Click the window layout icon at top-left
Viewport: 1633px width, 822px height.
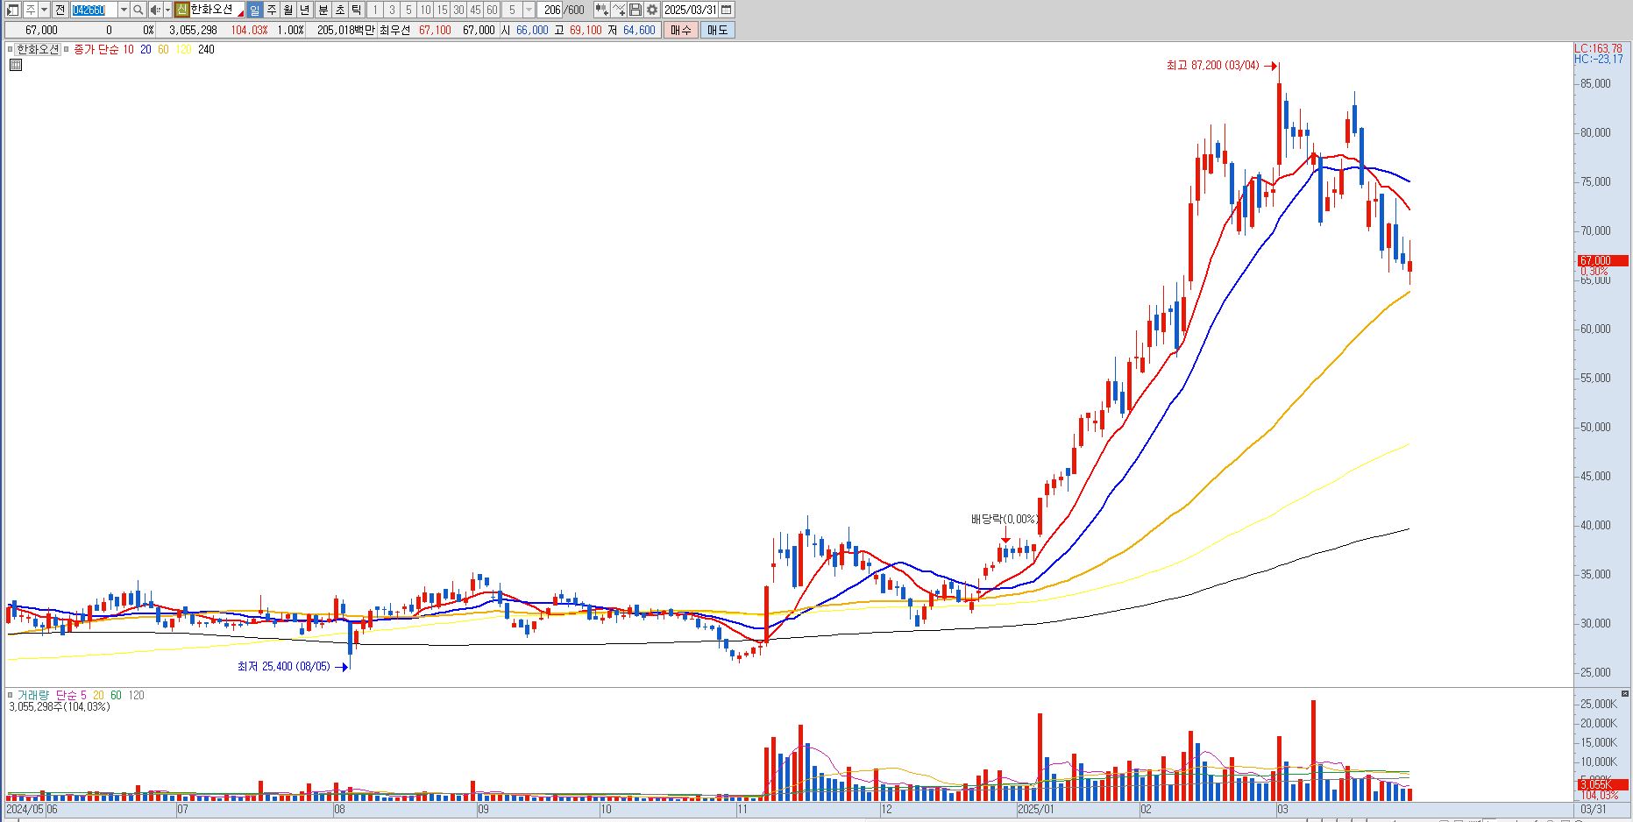pyautogui.click(x=12, y=10)
